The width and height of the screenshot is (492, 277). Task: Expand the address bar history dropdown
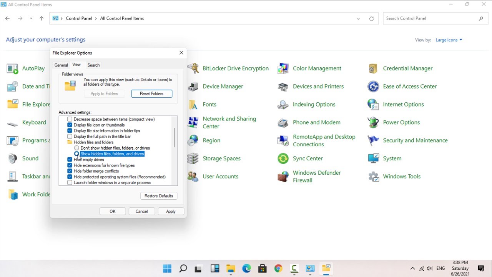358,18
